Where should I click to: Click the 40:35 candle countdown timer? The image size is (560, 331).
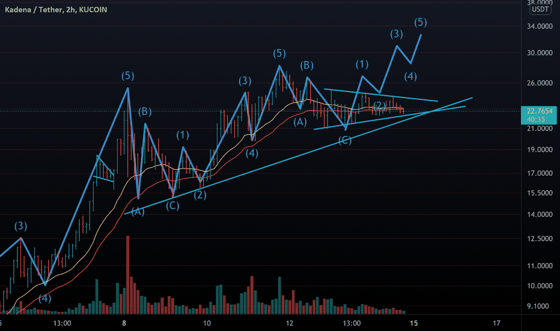[536, 120]
